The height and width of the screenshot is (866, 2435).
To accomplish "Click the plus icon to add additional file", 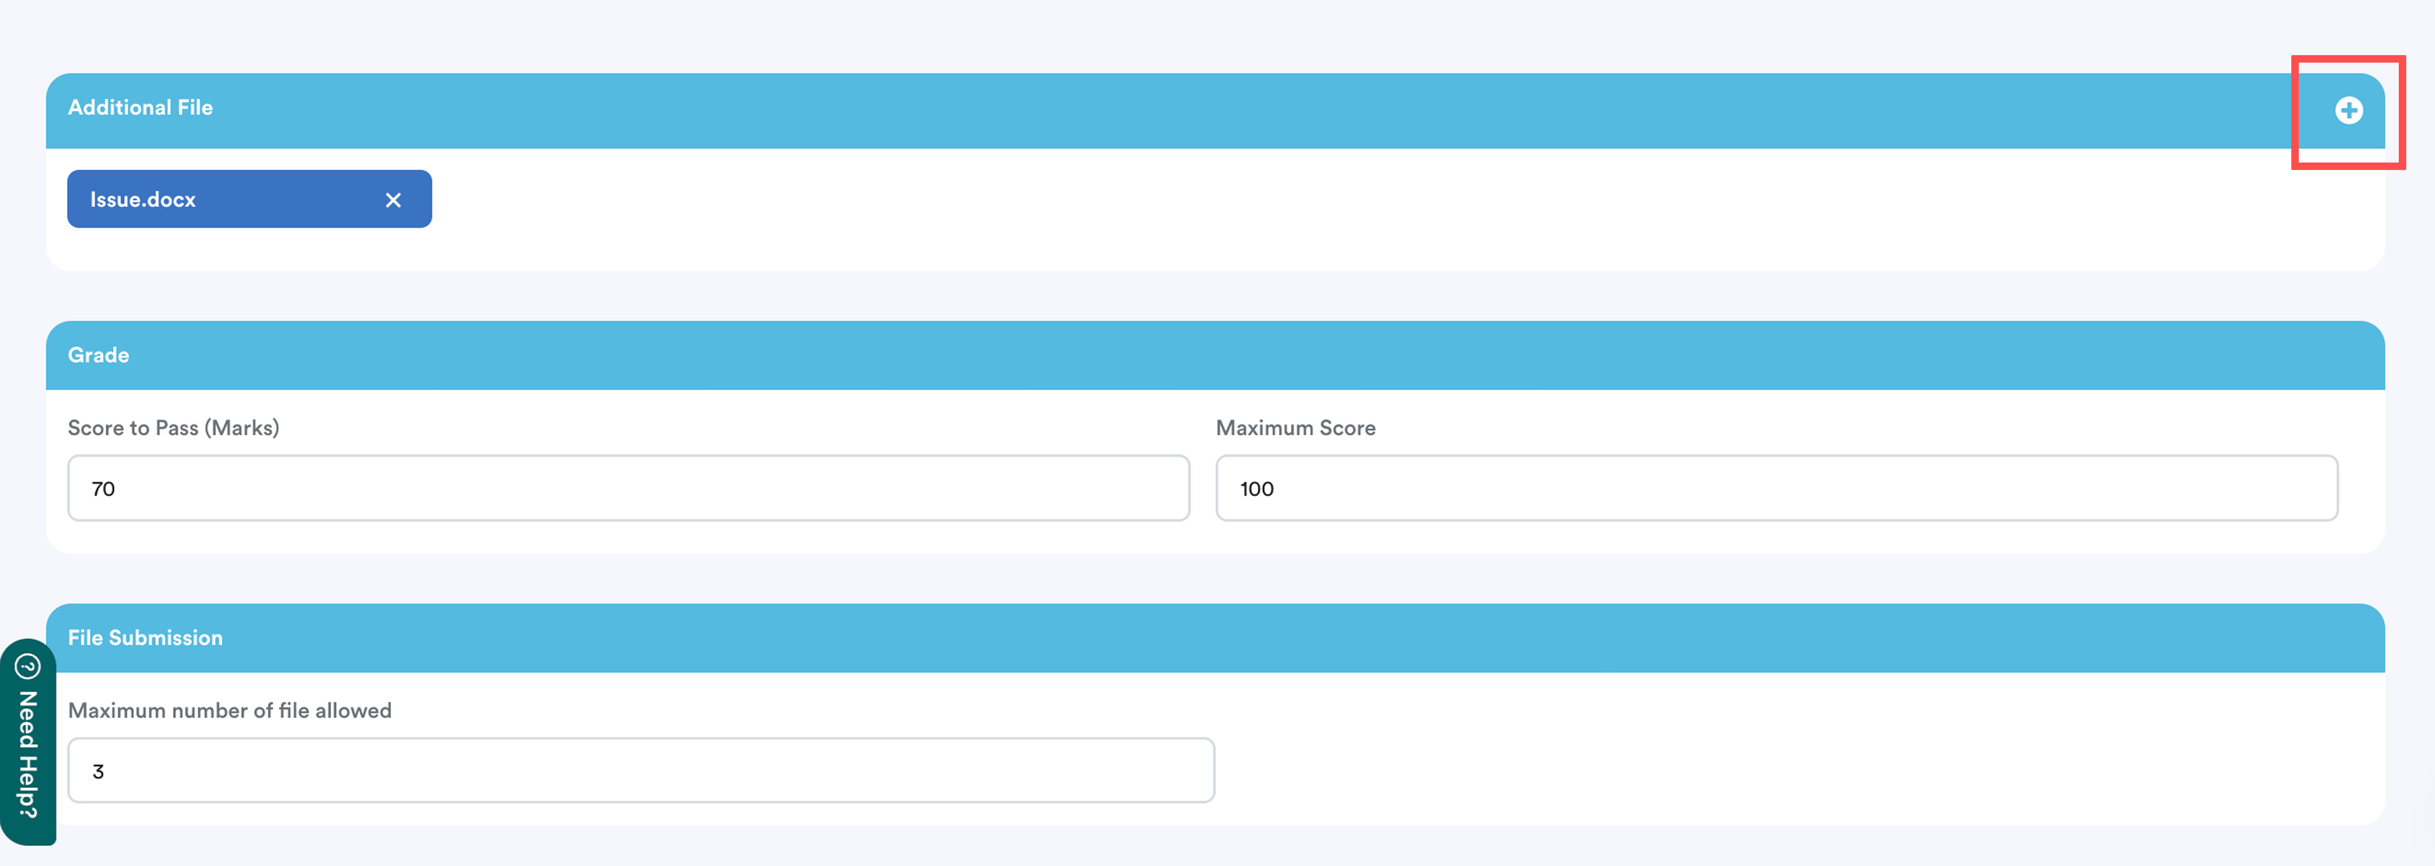I will coord(2348,110).
